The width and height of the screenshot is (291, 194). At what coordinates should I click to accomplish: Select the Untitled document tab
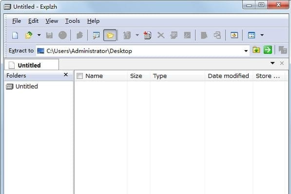pos(32,65)
